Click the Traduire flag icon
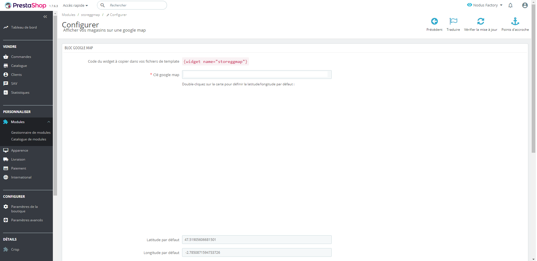This screenshot has width=537, height=261. pyautogui.click(x=453, y=21)
